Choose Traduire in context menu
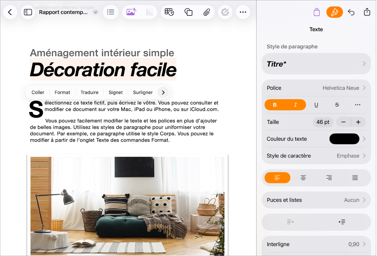This screenshot has height=256, width=377. click(x=89, y=92)
